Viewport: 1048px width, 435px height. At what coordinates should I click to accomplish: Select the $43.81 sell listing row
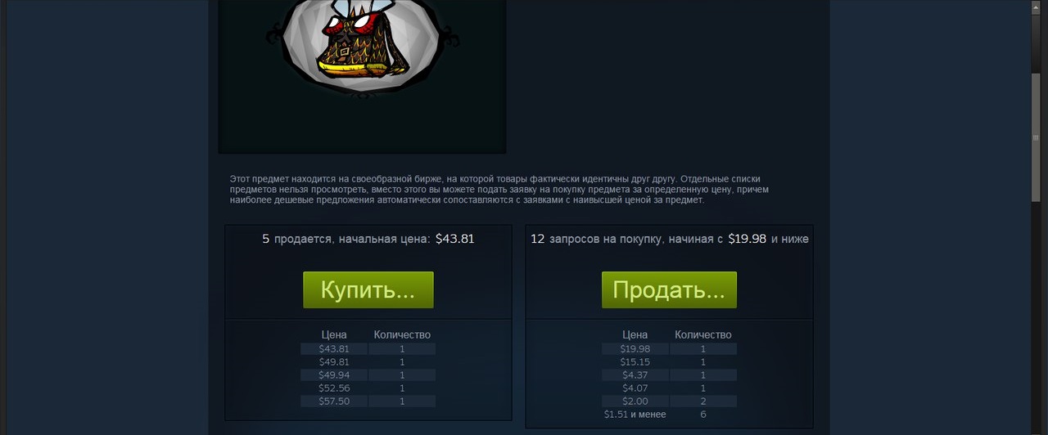pyautogui.click(x=368, y=349)
